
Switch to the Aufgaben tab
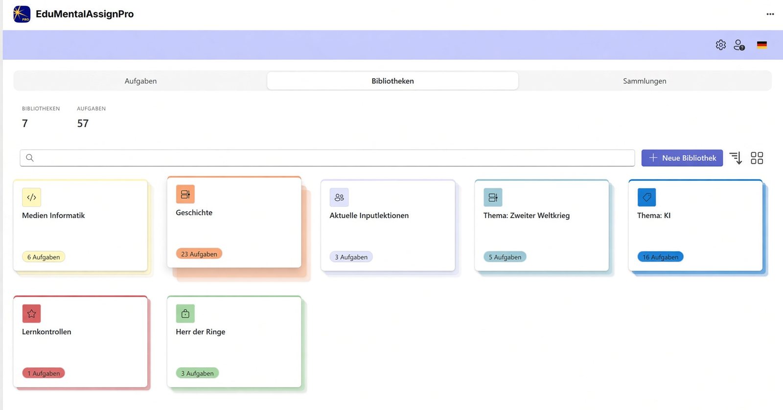140,81
